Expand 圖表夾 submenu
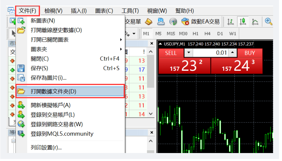This screenshot has height=161, width=282. tap(70, 49)
